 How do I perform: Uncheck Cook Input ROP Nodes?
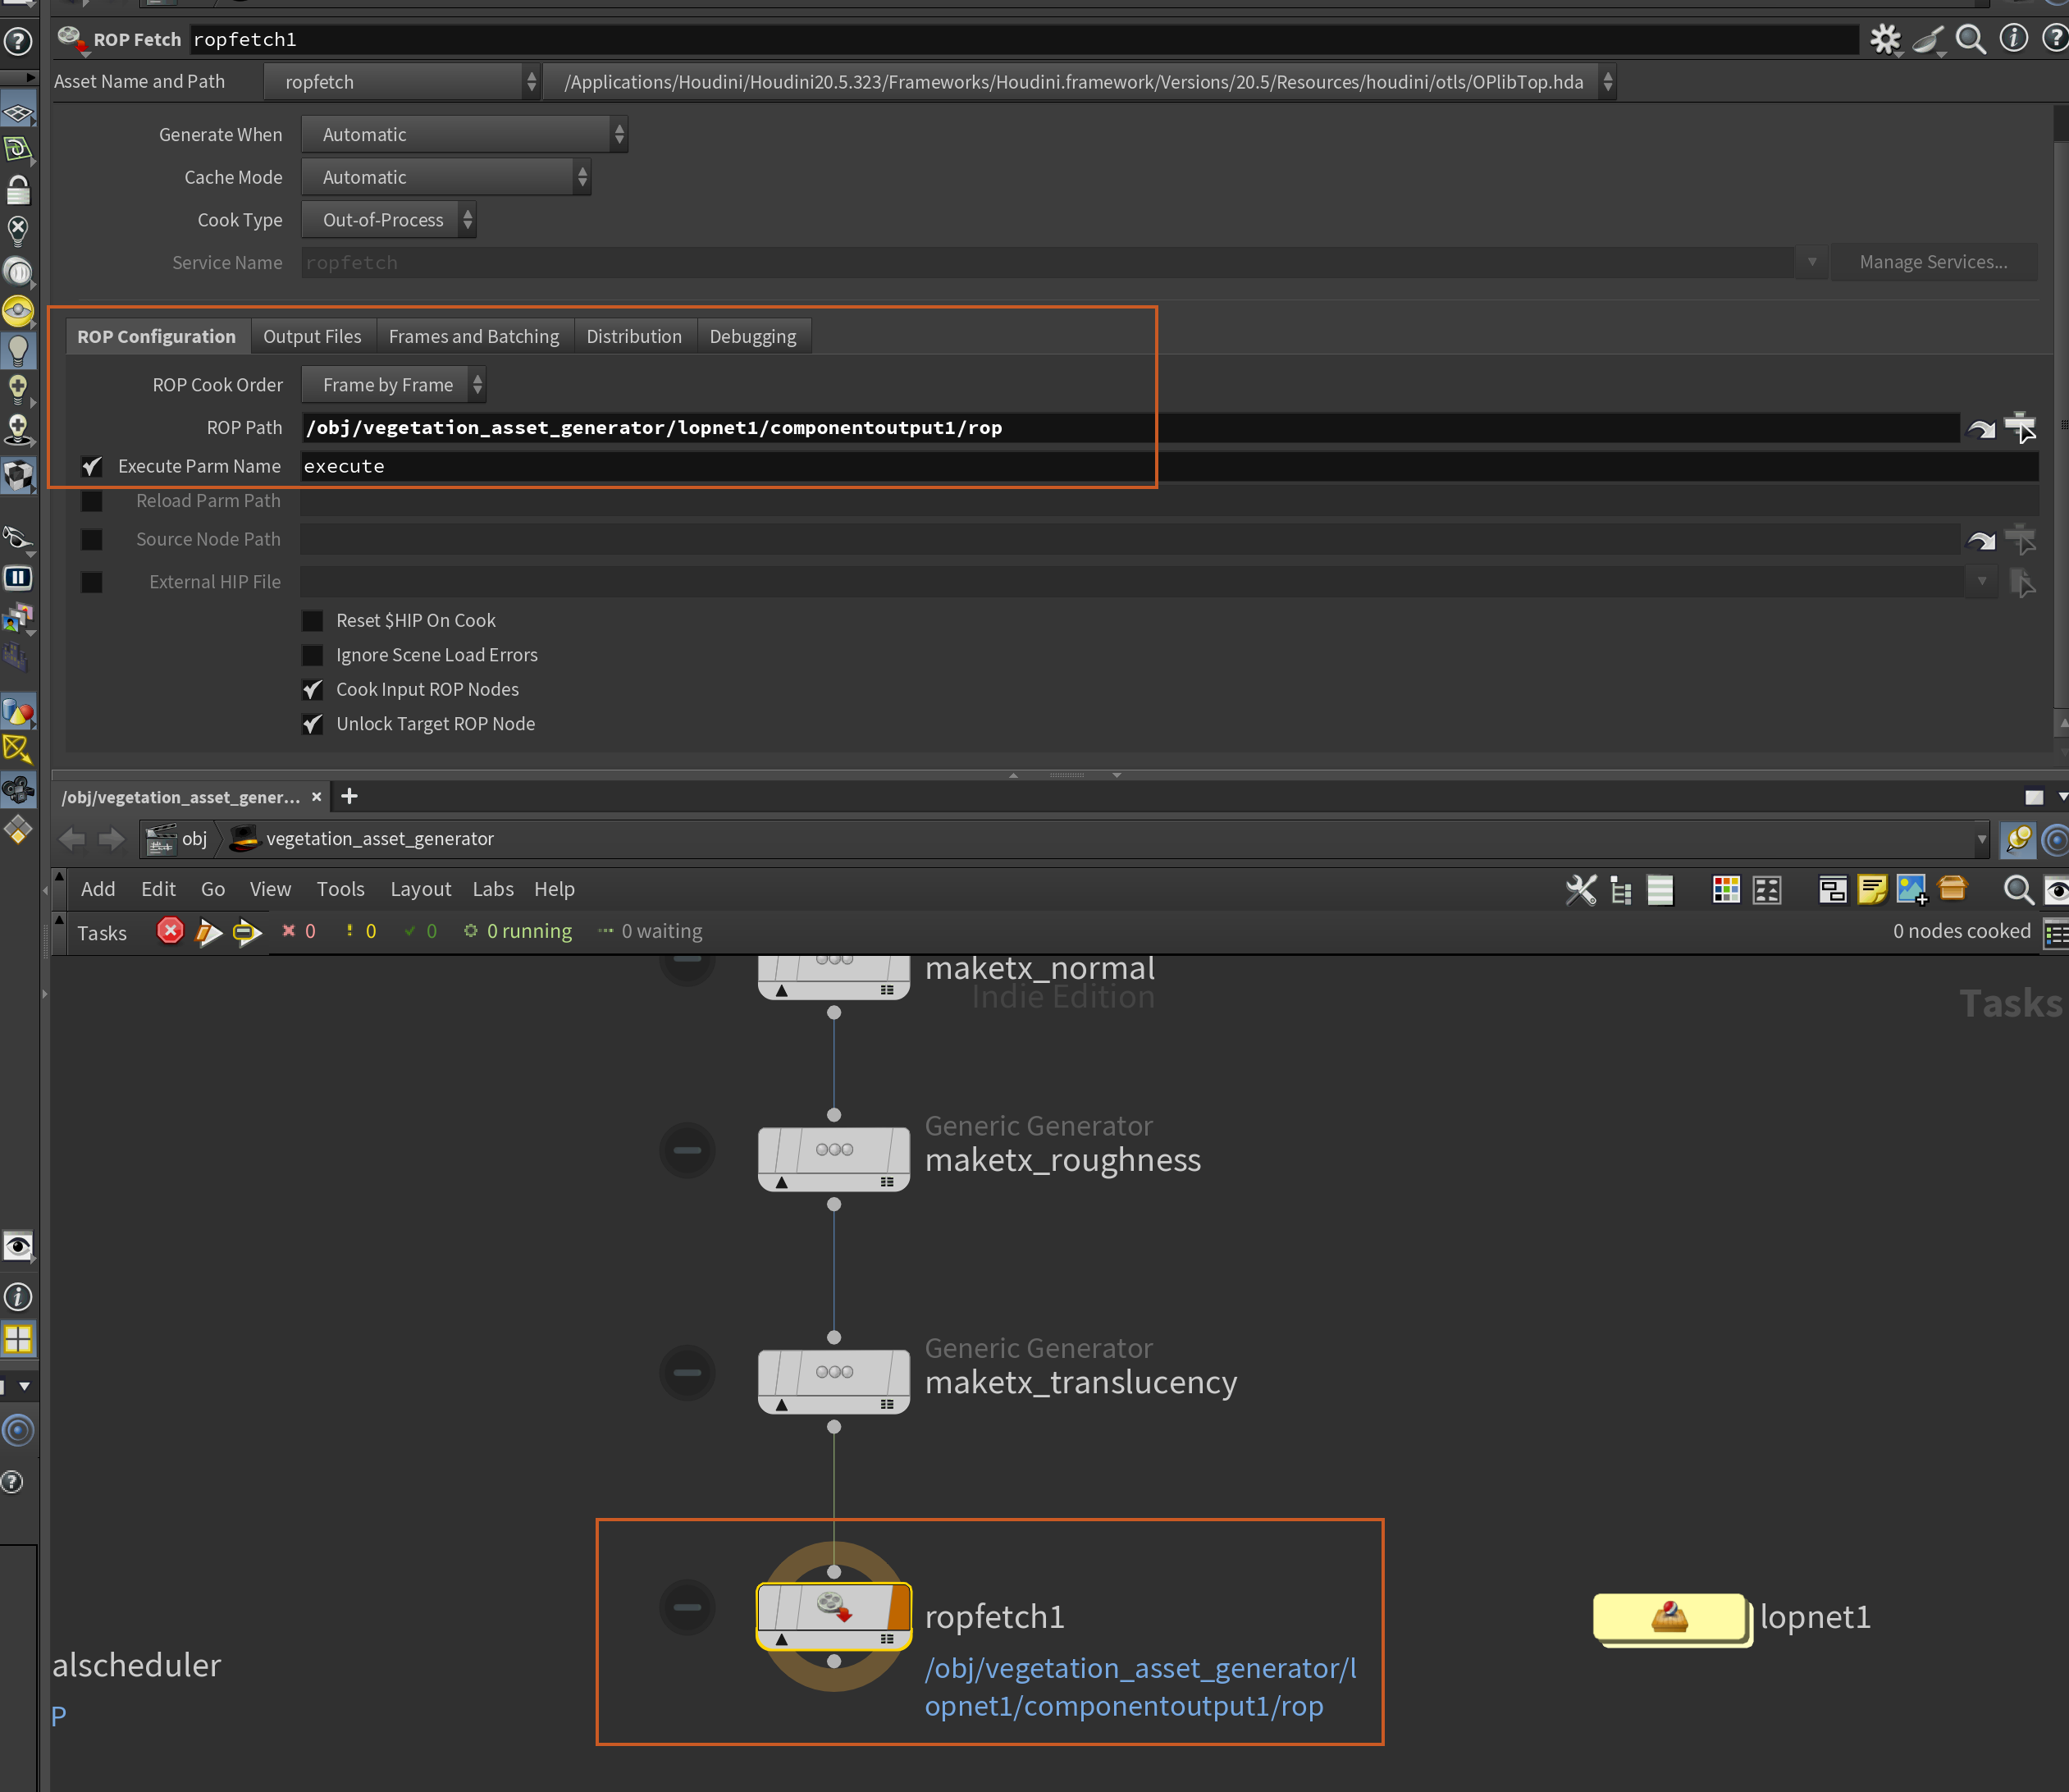[313, 690]
